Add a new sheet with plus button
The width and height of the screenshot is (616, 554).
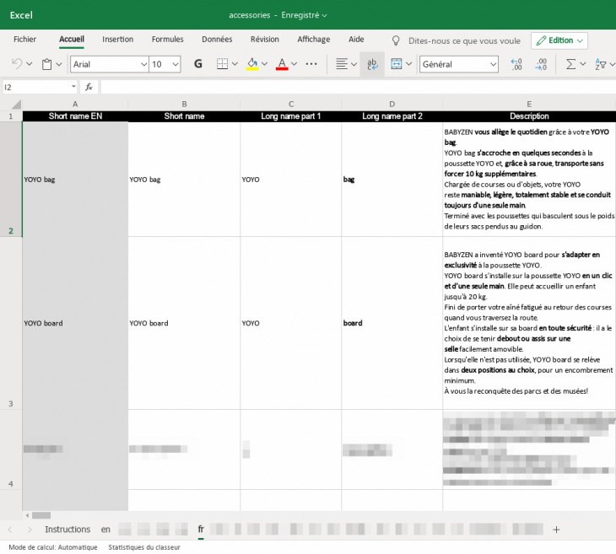[x=556, y=530]
